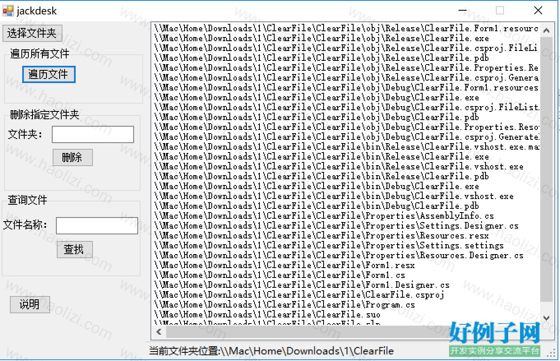This screenshot has width=560, height=361.
Task: Close the jackdesk window
Action: pyautogui.click(x=538, y=11)
